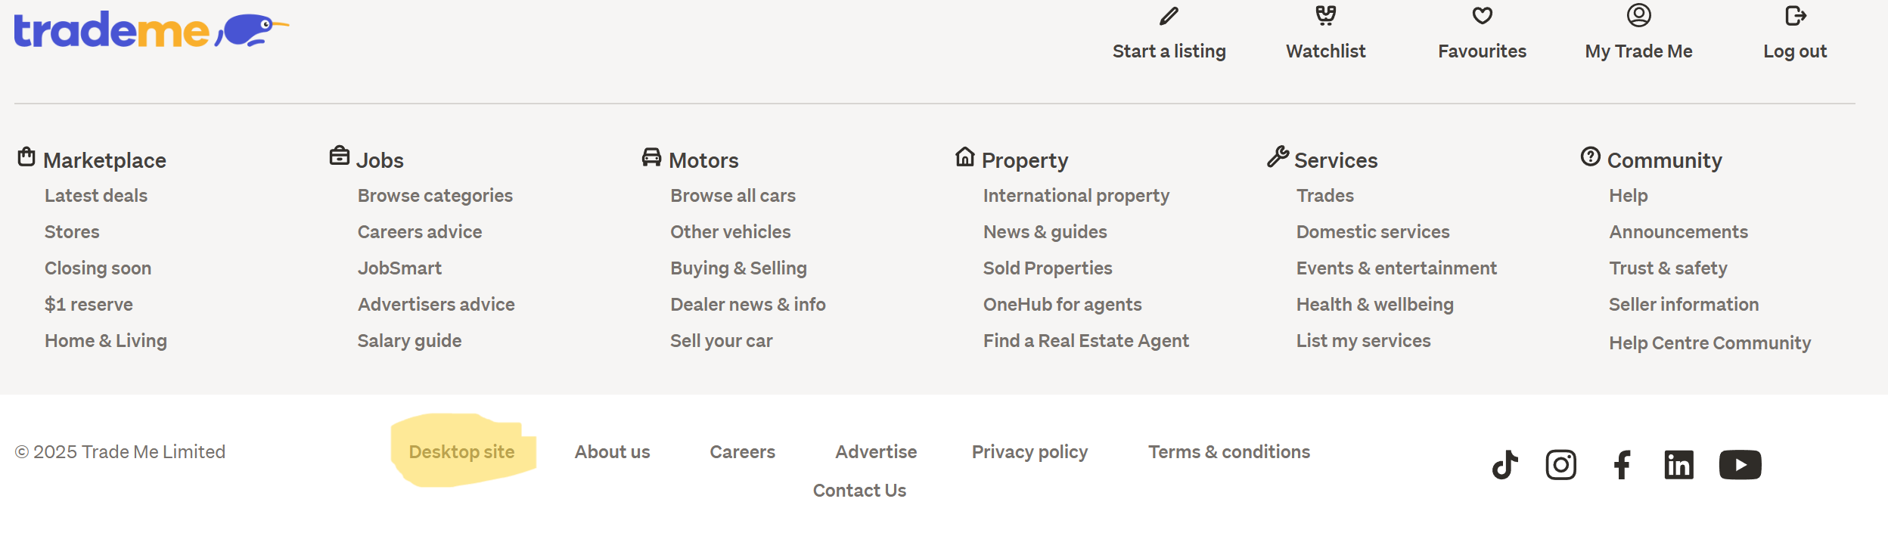This screenshot has height=533, width=1888.
Task: Visit the Facebook page icon
Action: point(1621,465)
